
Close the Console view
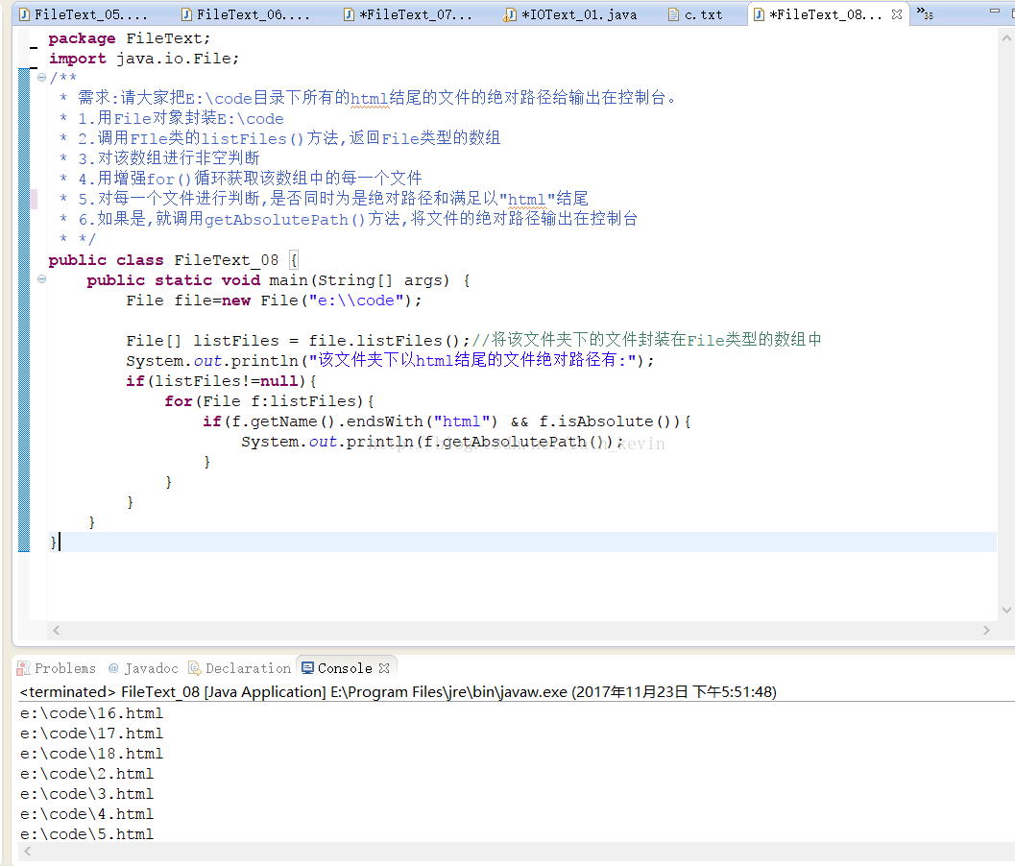384,668
